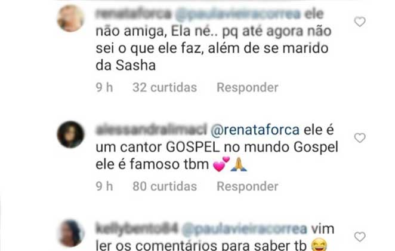Screen dimensions: 395x251
Task: Open @paulavieiracorrea mention in renataforca's comment
Action: 238,14
